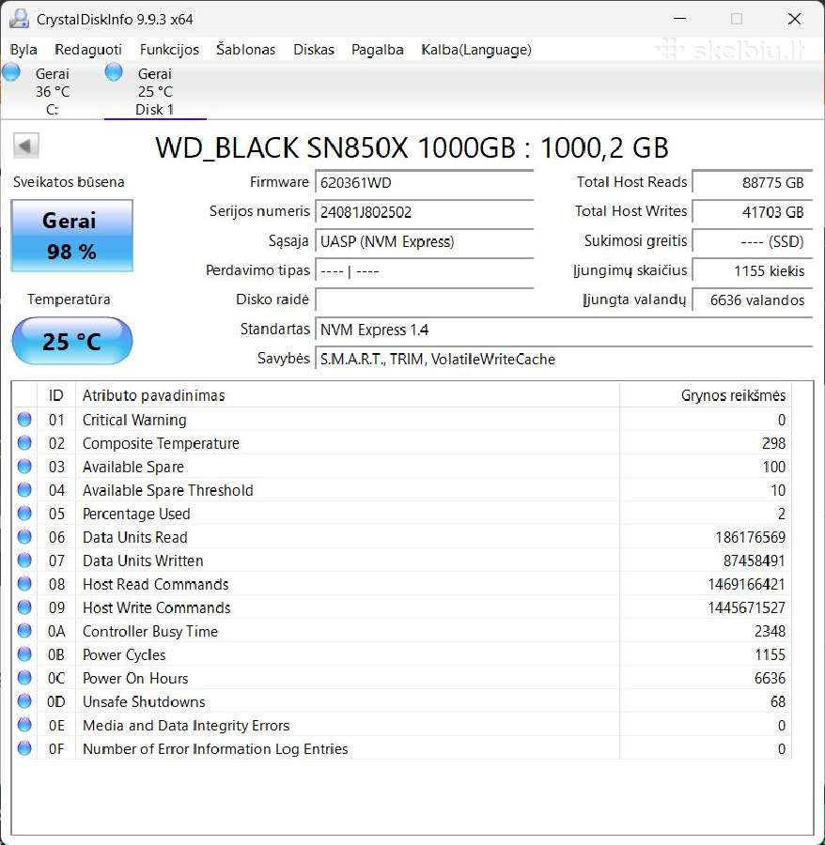Viewport: 825px width, 845px height.
Task: Click the status orb for Error Information Log Entries
Action: click(x=24, y=748)
